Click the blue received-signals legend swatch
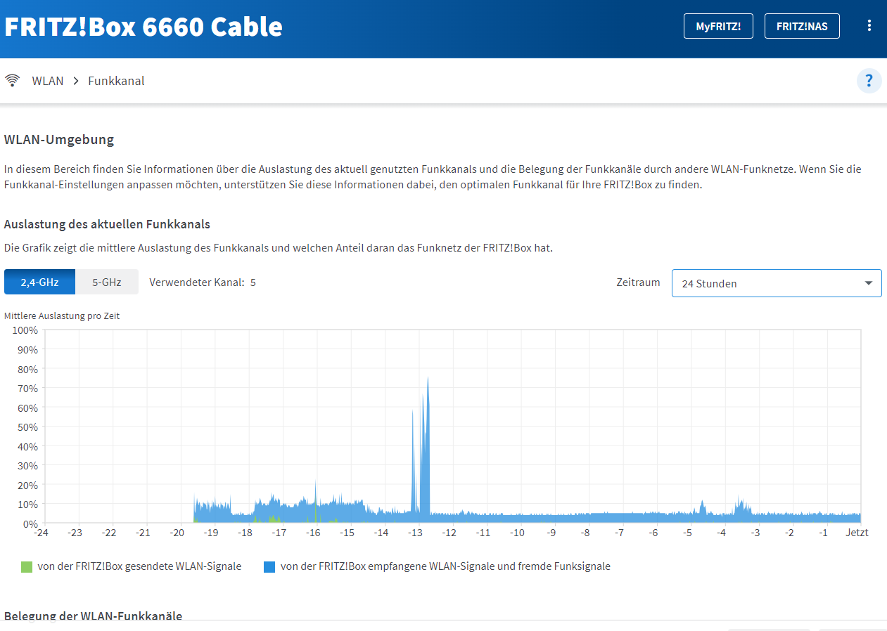The width and height of the screenshot is (887, 631). point(269,566)
